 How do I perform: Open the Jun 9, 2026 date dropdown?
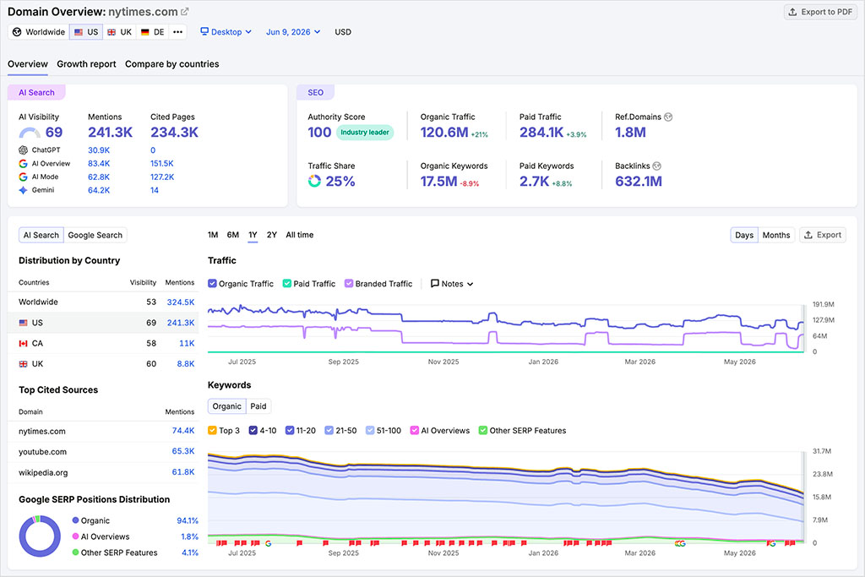(x=293, y=32)
